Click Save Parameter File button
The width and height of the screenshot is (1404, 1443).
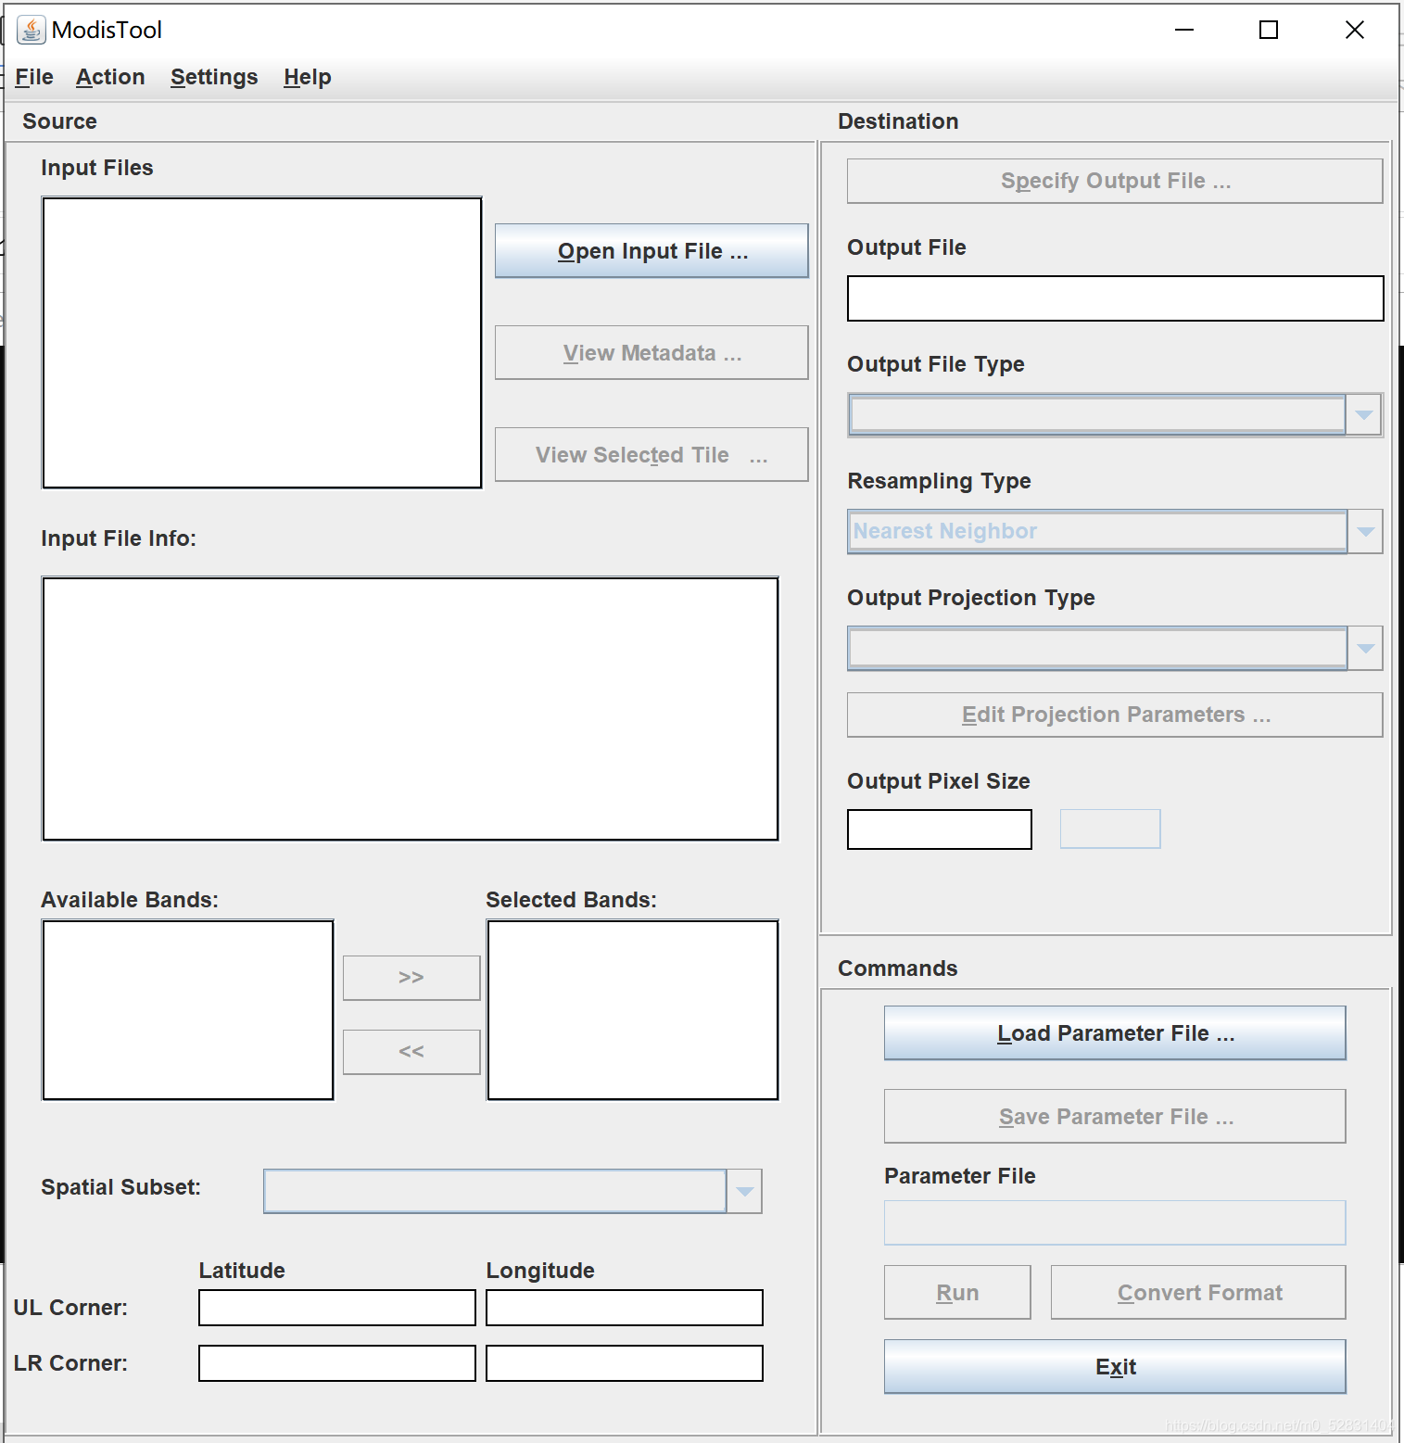[x=1115, y=1117]
